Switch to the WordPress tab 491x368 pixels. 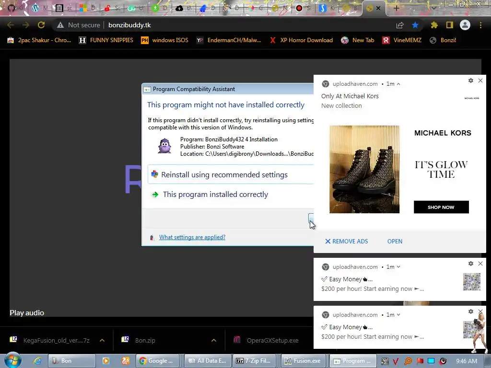[39, 8]
